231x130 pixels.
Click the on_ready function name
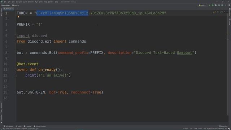(x=47, y=70)
